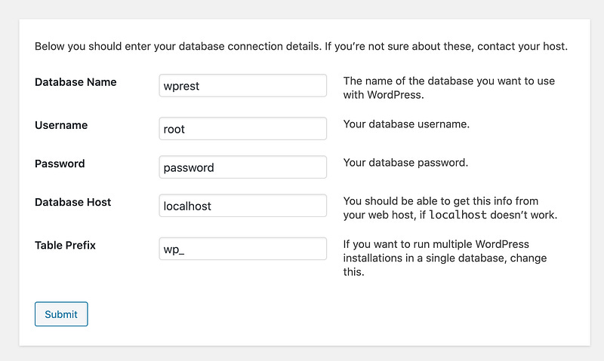
Task: Click the Password field label
Action: [60, 164]
